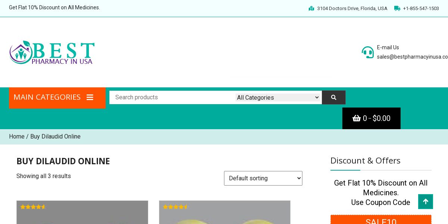This screenshot has width=448, height=224.
Task: Click the scroll-to-top arrow button
Action: pyautogui.click(x=426, y=202)
